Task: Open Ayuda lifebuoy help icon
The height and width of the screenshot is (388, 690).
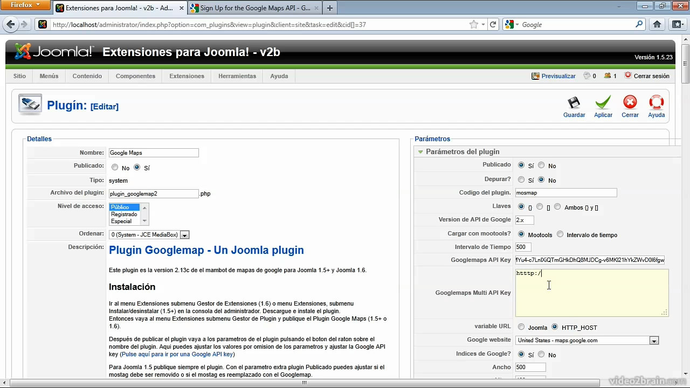Action: pyautogui.click(x=656, y=102)
